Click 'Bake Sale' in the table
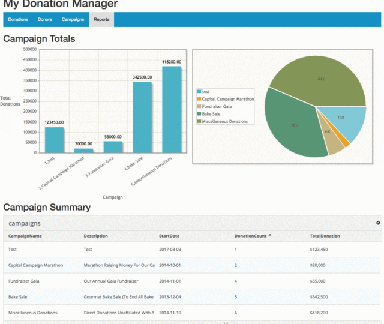The height and width of the screenshot is (324, 384). [x=17, y=297]
